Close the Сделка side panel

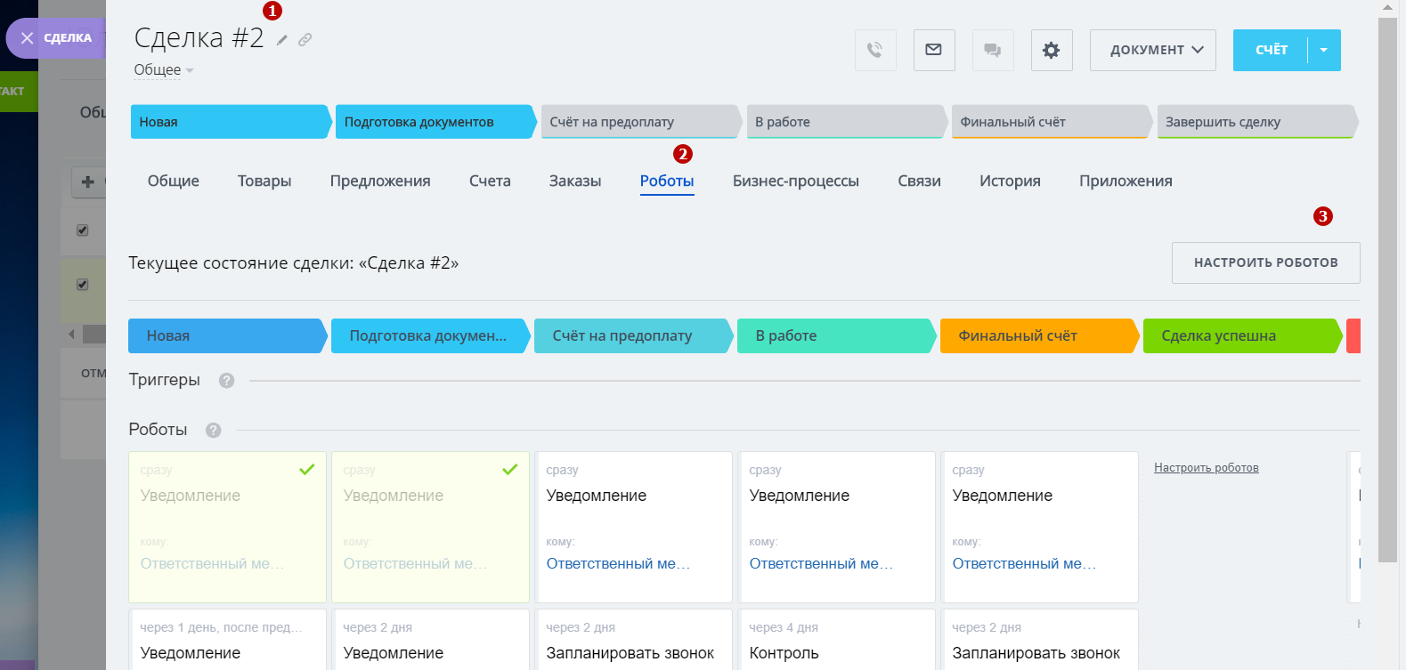28,38
